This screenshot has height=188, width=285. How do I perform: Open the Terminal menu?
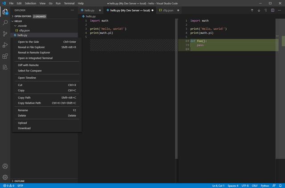coord(69,3)
